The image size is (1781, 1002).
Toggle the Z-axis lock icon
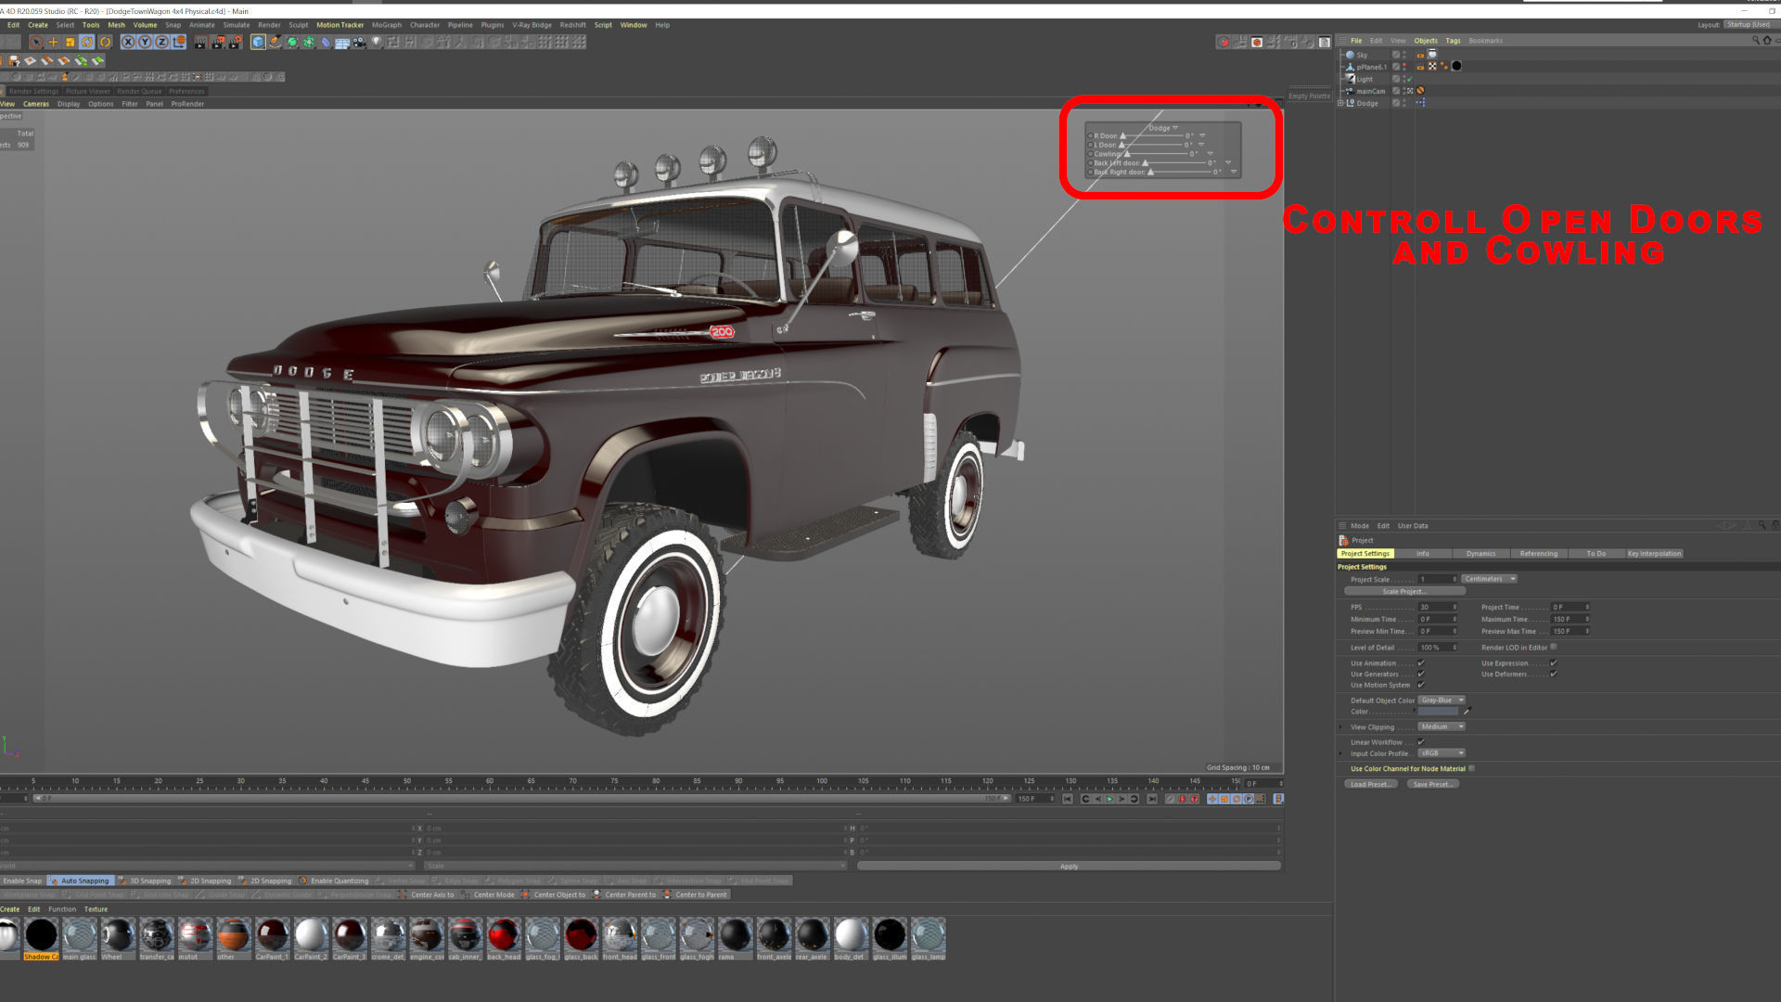point(161,42)
